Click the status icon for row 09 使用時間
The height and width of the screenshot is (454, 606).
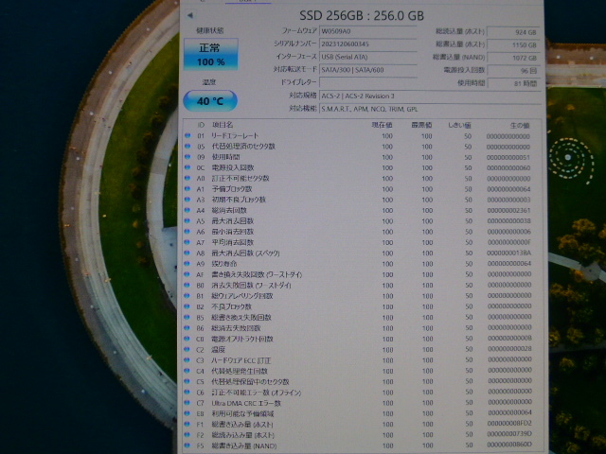point(187,157)
